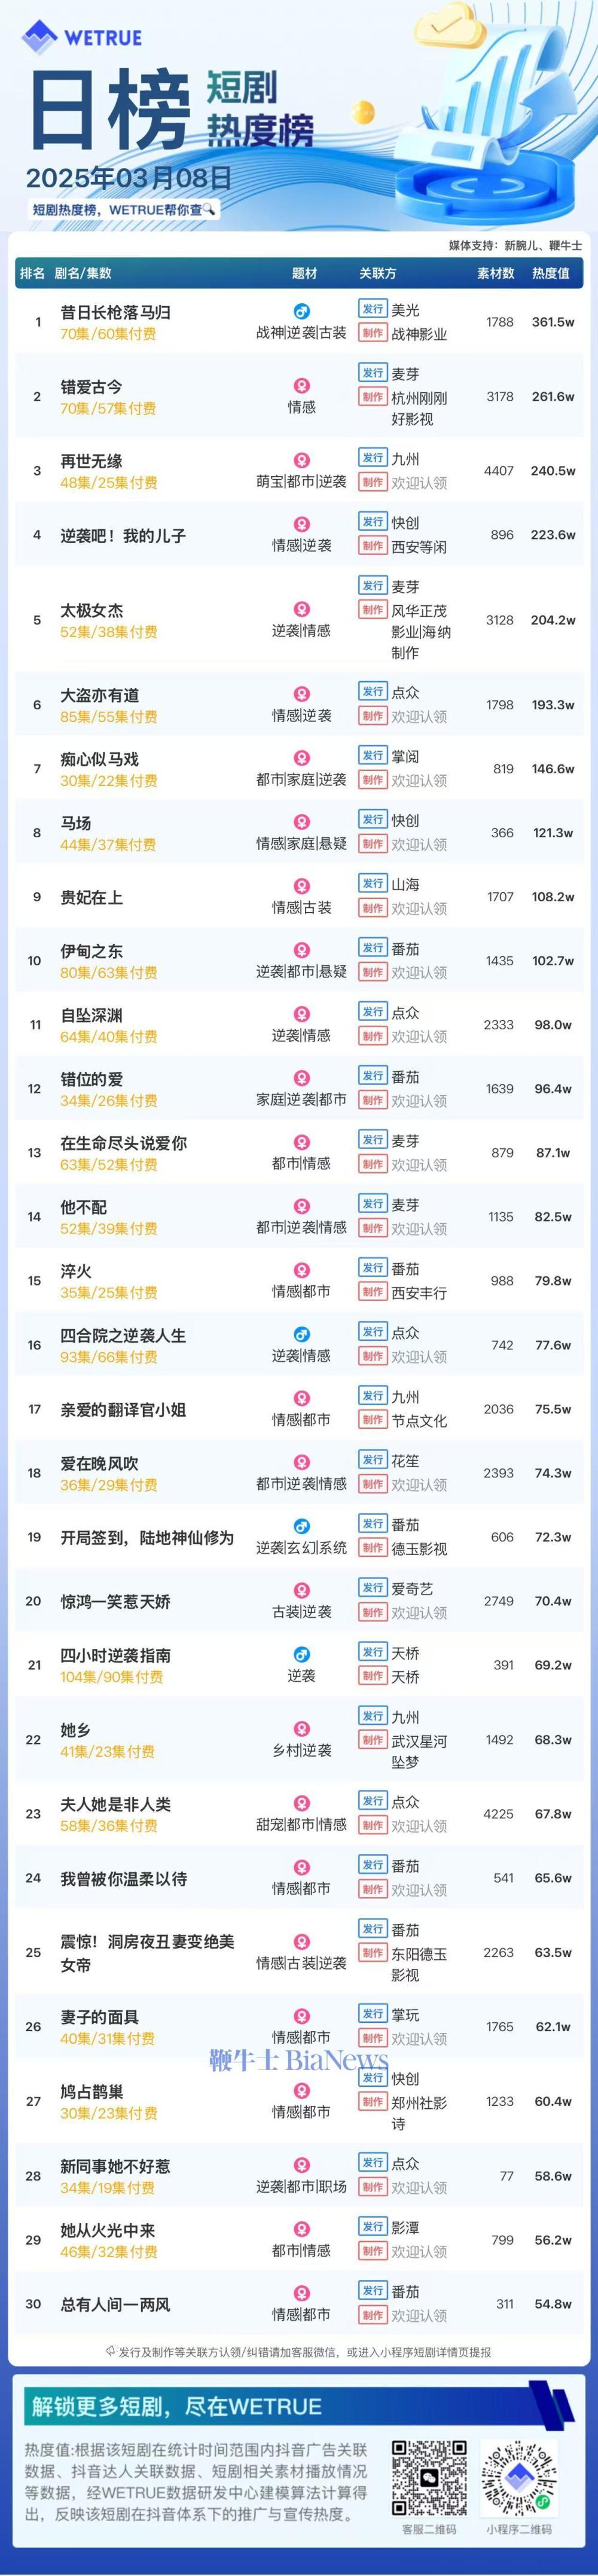Screen dimensions: 598x2576
Task: Click the WETRUE logo icon
Action: click(x=41, y=37)
